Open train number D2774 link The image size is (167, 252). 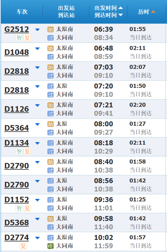tap(16, 238)
